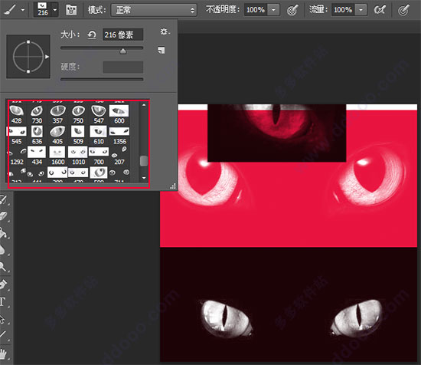Viewport: 421px width, 365px height.
Task: Open the brush preset picker dropdown arrow
Action: (55, 10)
